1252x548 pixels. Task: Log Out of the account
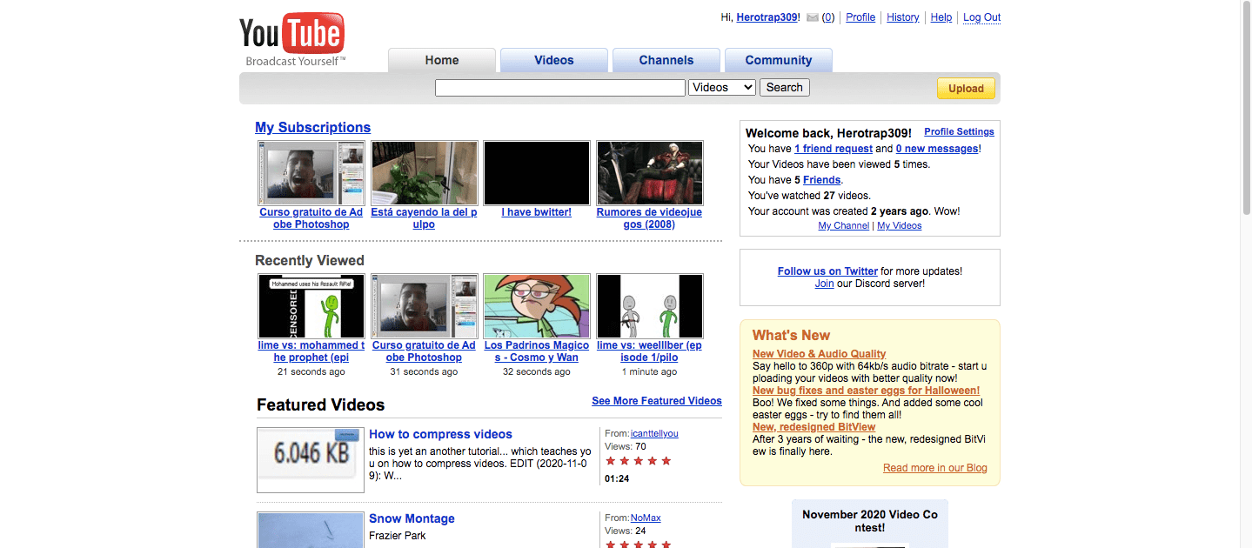tap(981, 17)
